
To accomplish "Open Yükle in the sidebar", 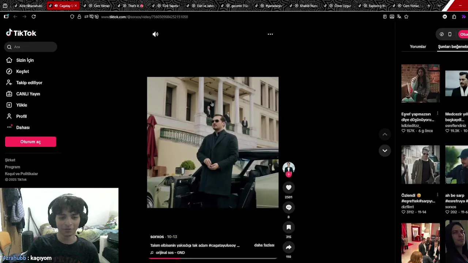I will point(22,105).
